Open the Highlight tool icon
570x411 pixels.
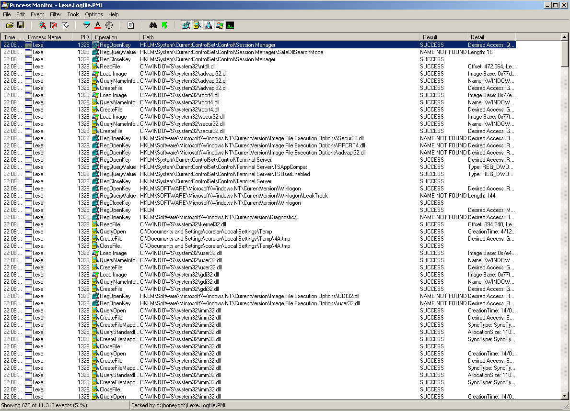pyautogui.click(x=98, y=25)
